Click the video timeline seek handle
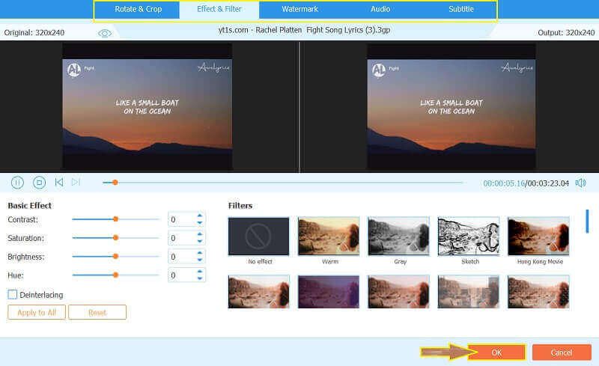Screen dimensions: 599x366 tap(115, 183)
